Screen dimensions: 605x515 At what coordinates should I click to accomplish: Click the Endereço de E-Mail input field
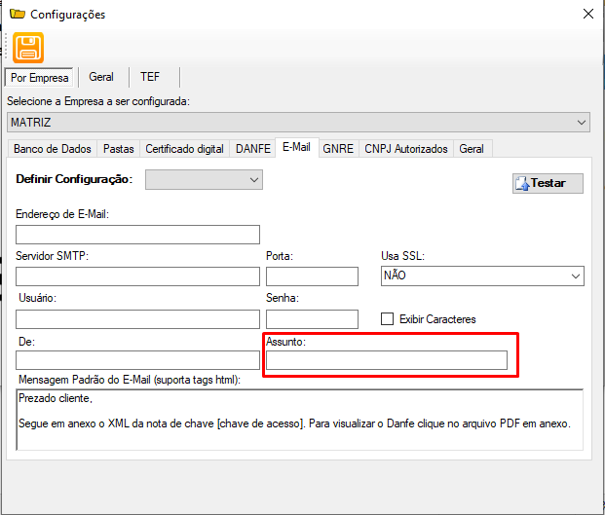137,235
